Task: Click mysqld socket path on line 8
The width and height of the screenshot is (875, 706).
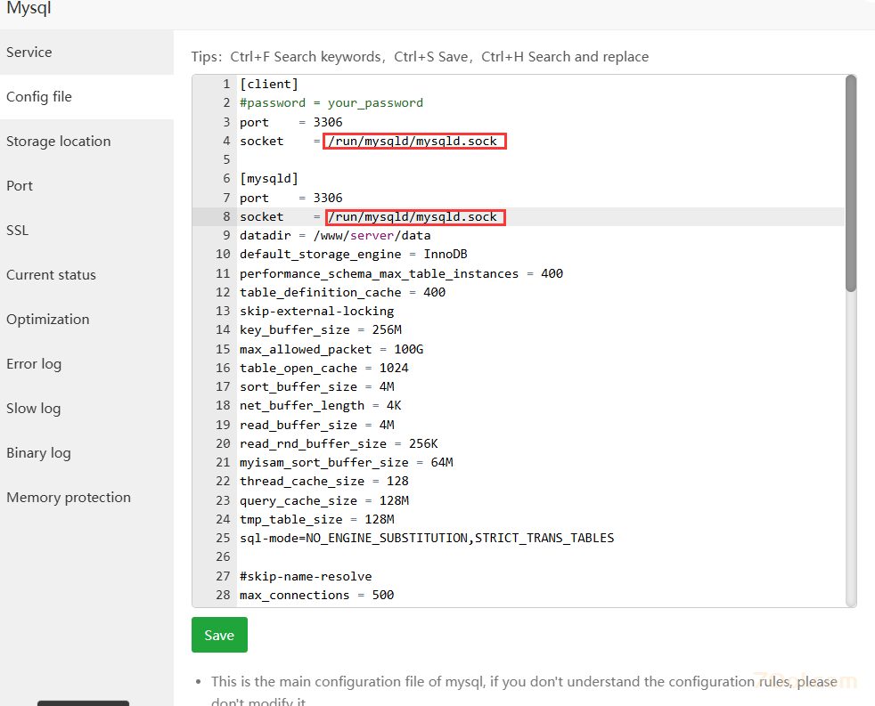Action: coord(414,217)
